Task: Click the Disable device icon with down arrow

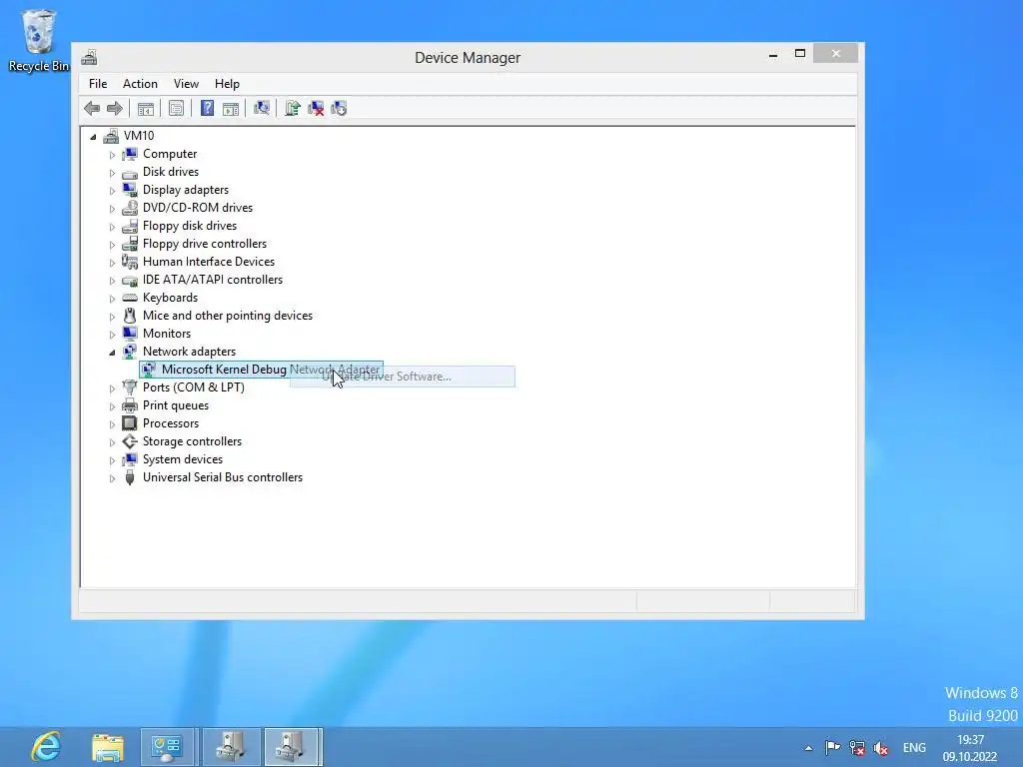Action: tap(339, 108)
